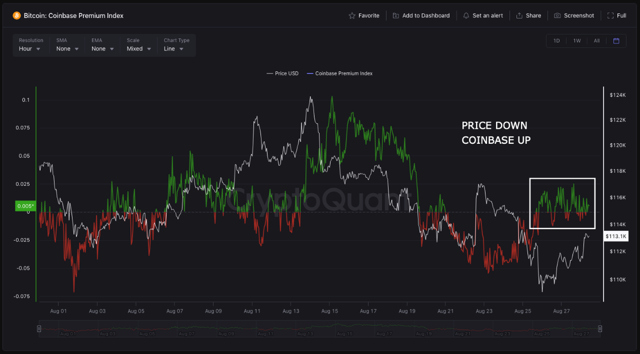This screenshot has width=640, height=354.
Task: Expand the SMA dropdown showing None
Action: tap(66, 48)
